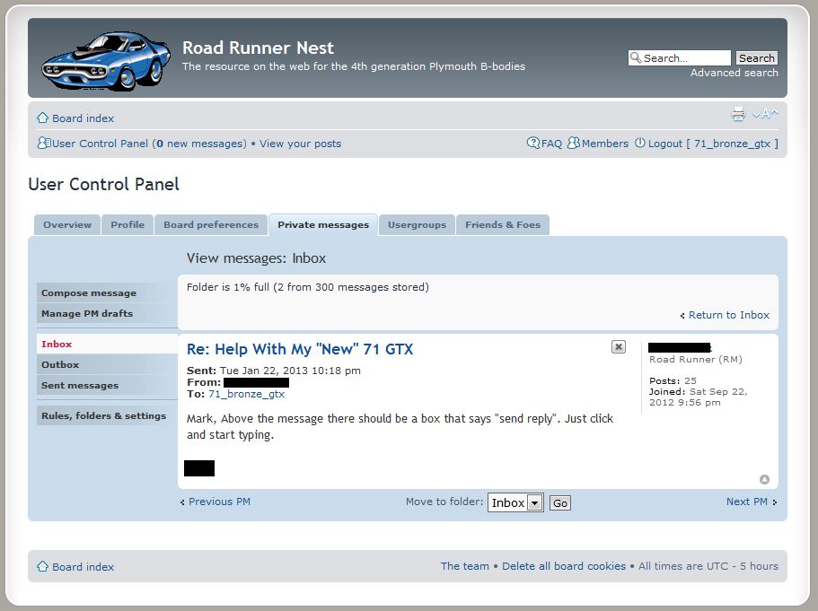Click the Delete all board cookies link
The image size is (818, 611).
point(564,567)
